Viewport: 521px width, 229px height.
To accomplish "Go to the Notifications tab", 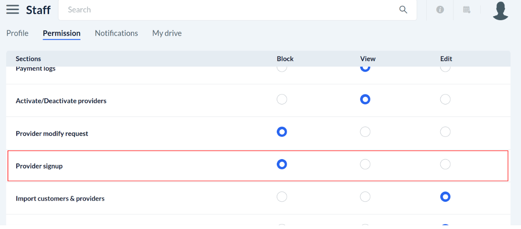I will [116, 33].
